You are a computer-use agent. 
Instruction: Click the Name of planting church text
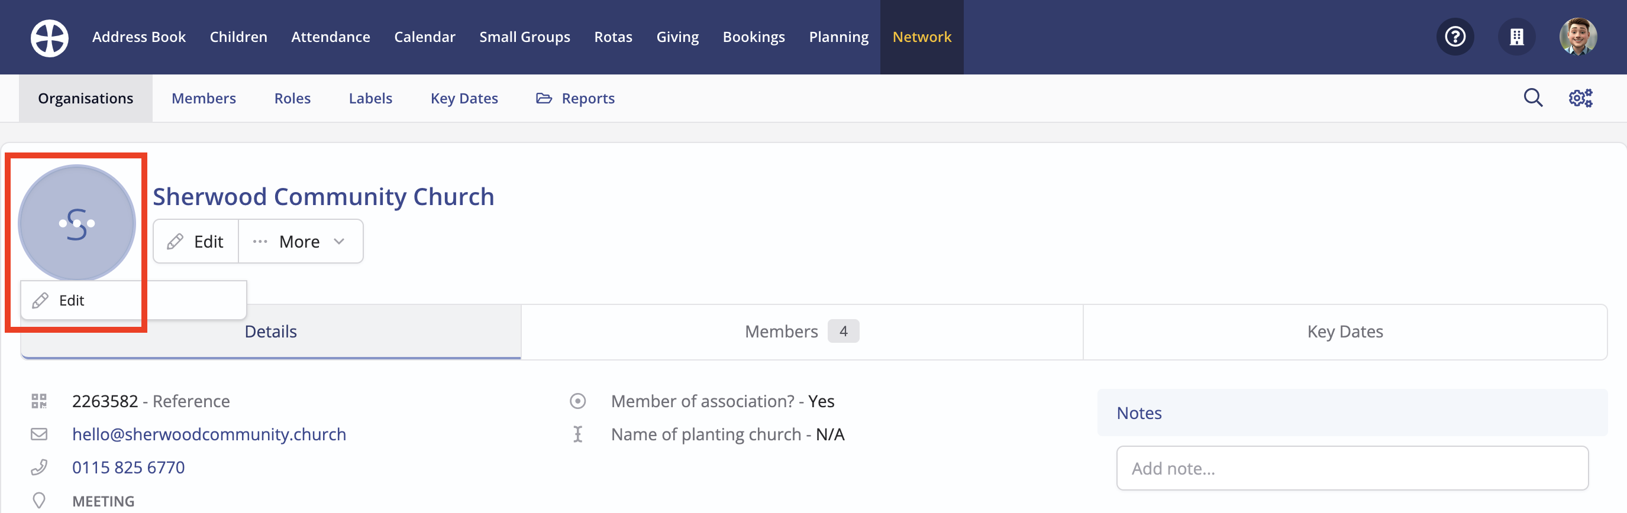728,434
